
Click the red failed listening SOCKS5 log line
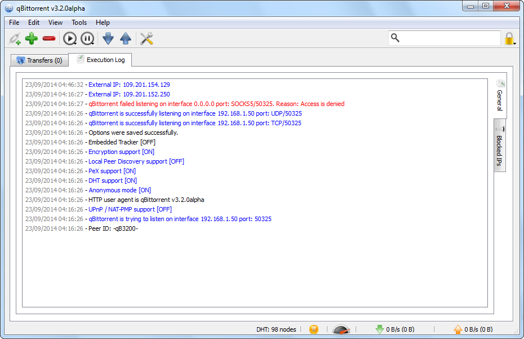185,104
